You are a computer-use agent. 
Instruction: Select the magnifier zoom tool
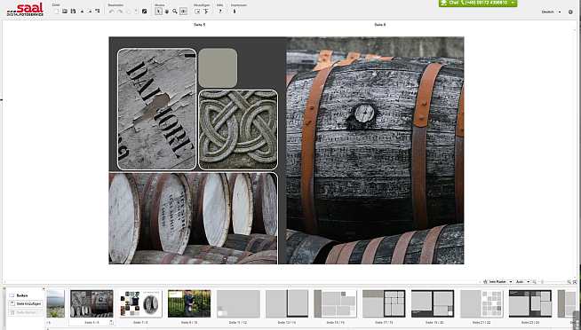pyautogui.click(x=175, y=12)
